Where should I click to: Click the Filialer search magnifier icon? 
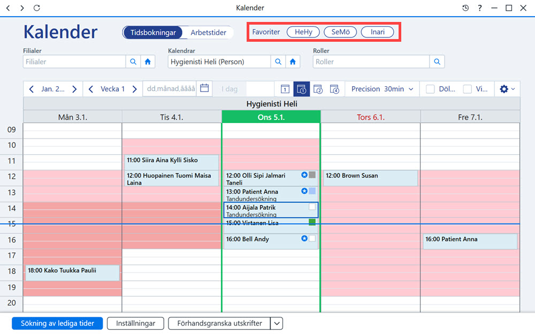133,62
